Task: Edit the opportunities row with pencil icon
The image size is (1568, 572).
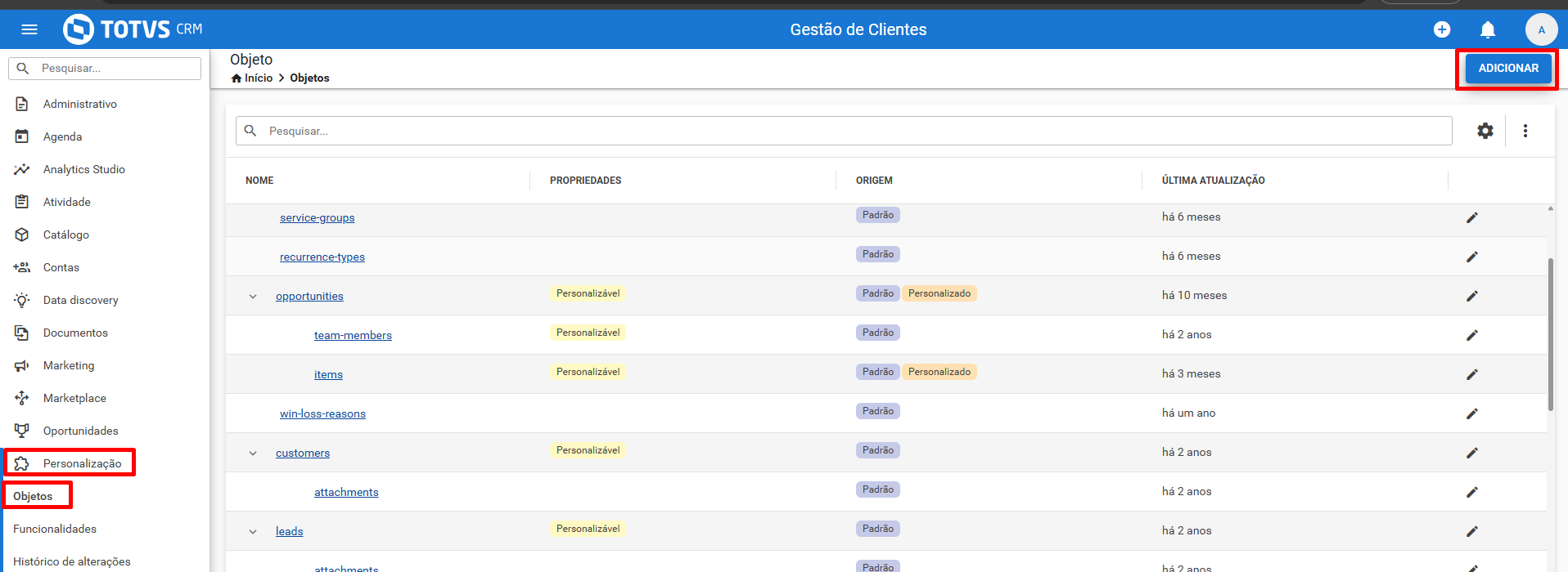Action: (x=1472, y=296)
